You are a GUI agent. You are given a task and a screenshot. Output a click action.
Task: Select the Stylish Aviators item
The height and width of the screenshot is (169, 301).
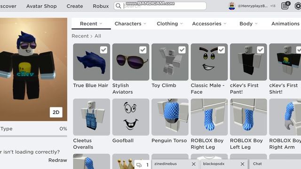131,62
